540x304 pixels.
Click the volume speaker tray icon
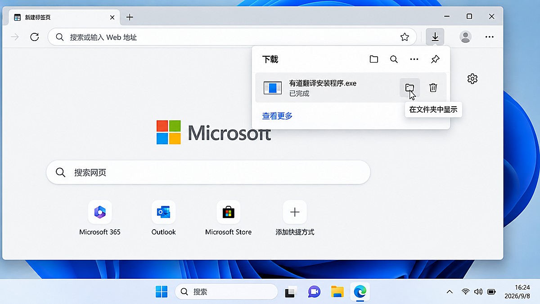click(x=478, y=292)
